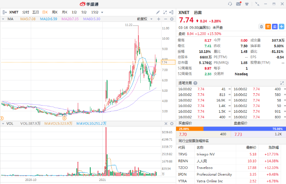
Task: Click the first earnings E marker
Action: coord(2,118)
